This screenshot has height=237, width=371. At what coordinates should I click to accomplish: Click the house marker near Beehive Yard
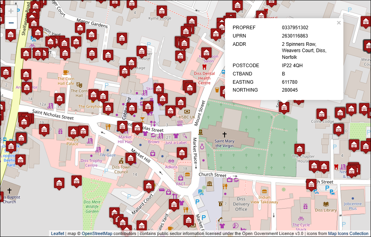(21, 160)
